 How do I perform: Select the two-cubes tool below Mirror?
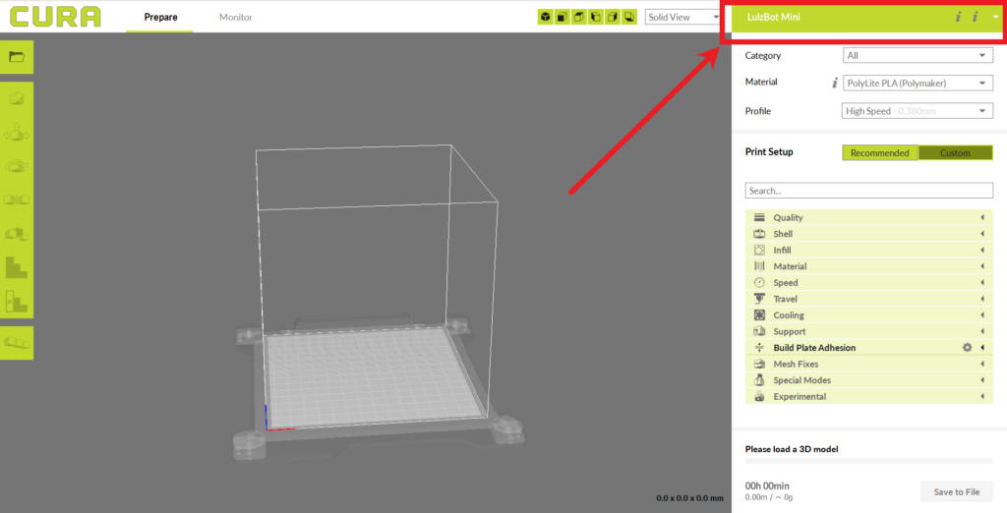pos(17,234)
